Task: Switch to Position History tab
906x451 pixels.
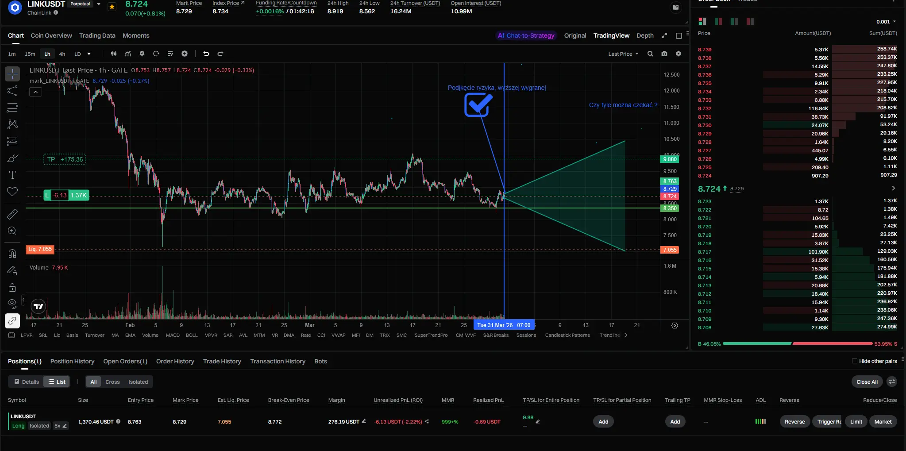Action: [72, 361]
